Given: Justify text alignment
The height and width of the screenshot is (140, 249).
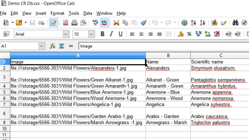Looking at the screenshot, I should (159, 34).
